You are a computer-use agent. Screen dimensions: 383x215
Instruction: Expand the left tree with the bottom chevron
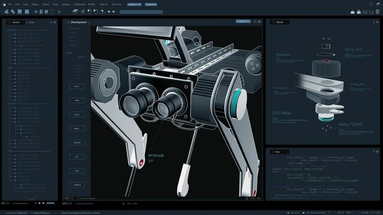tap(31, 198)
